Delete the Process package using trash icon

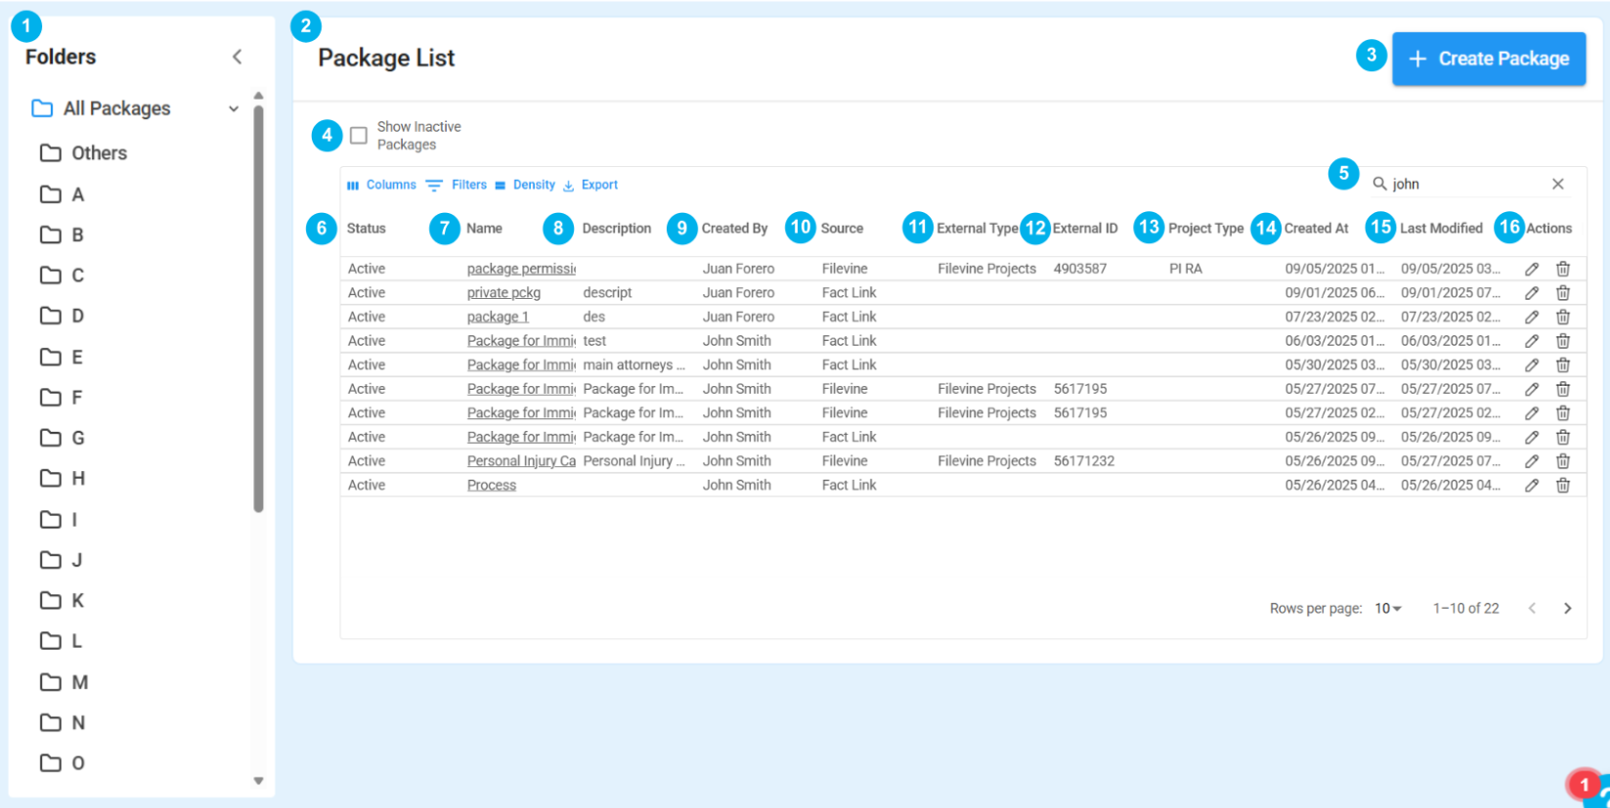(x=1563, y=486)
